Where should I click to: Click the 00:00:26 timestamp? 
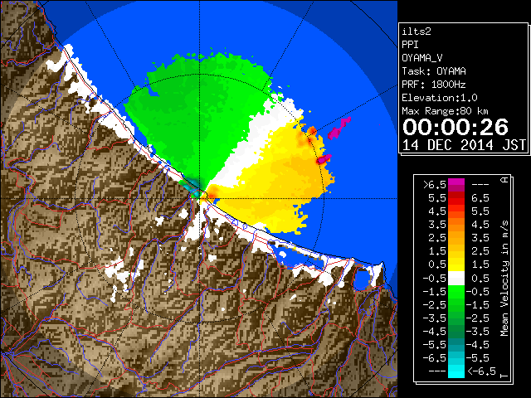(x=455, y=127)
